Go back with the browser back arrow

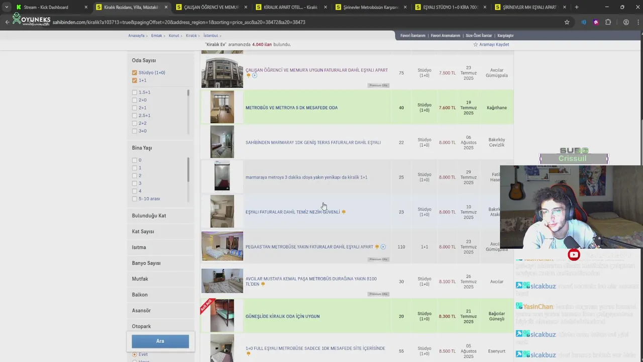pyautogui.click(x=7, y=22)
